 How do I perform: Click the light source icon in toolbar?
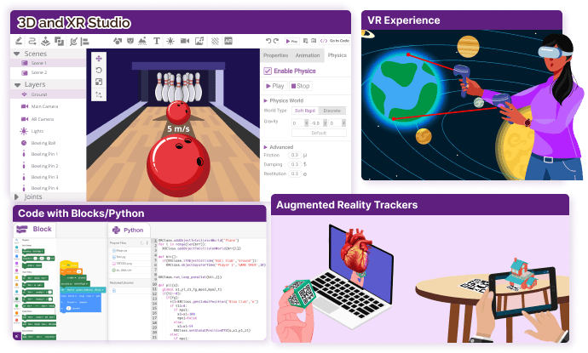pos(170,41)
